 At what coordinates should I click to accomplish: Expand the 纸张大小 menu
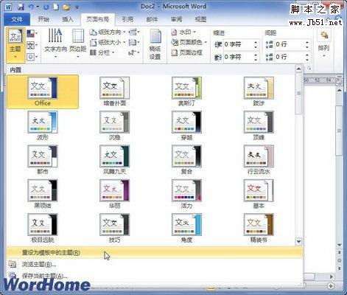pyautogui.click(x=108, y=42)
